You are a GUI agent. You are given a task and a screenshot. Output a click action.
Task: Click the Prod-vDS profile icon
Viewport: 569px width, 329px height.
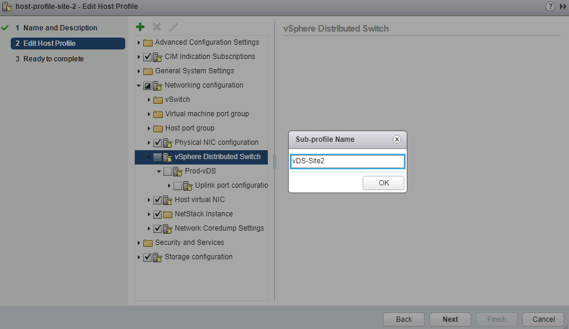coord(178,172)
